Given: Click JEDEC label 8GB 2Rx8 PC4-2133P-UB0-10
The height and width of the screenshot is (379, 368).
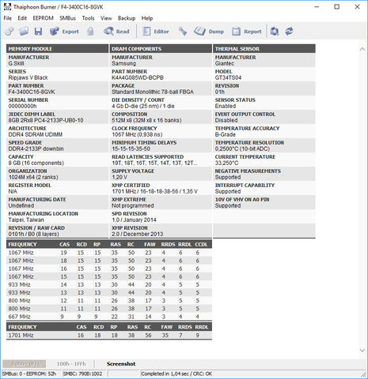Looking at the screenshot, I should pos(46,120).
